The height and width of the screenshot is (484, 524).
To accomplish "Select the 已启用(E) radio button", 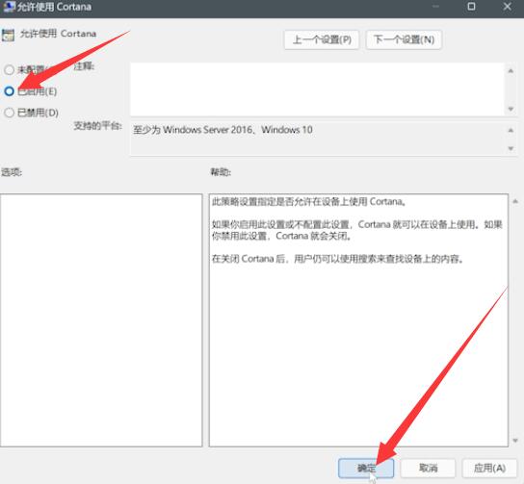I will tap(10, 91).
